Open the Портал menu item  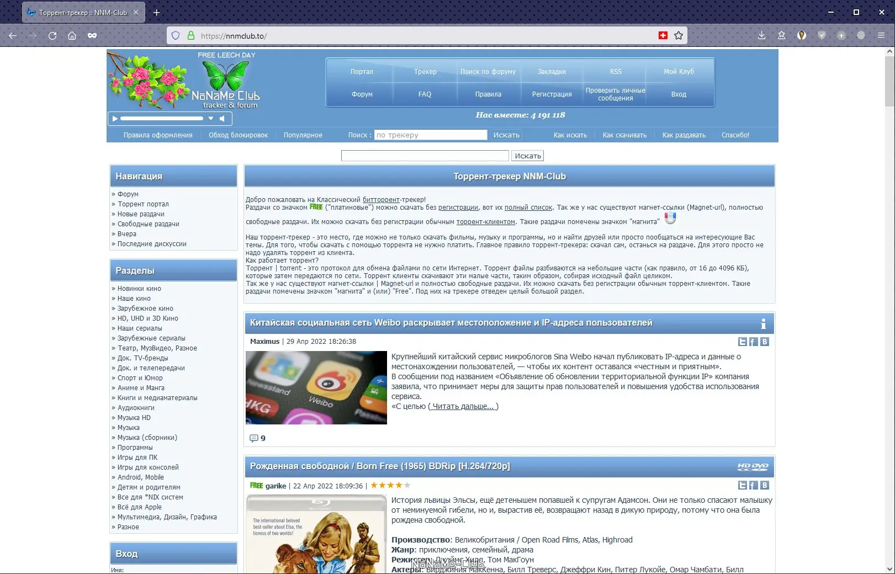[x=362, y=72]
